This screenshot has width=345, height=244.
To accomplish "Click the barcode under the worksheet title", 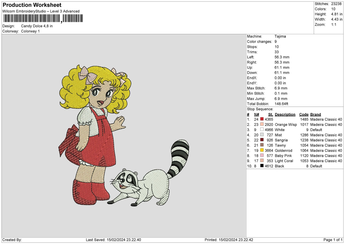I will (43, 19).
